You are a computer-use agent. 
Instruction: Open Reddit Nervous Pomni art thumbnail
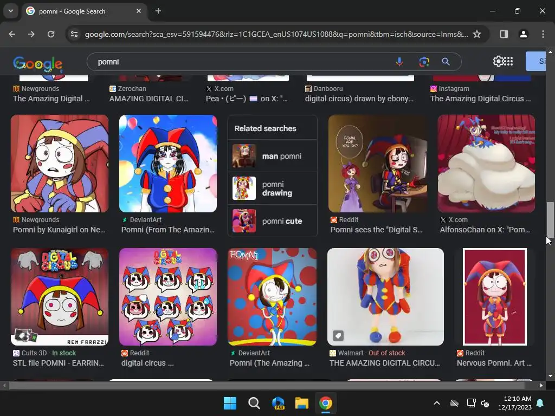tap(495, 297)
